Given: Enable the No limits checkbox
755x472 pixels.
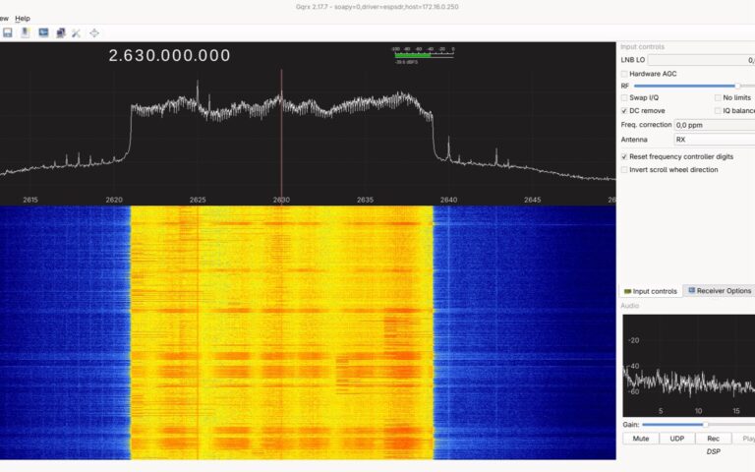Looking at the screenshot, I should pos(718,97).
